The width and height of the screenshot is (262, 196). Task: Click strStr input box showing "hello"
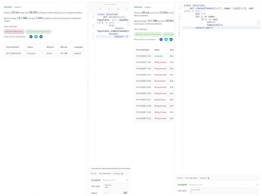tap(116, 186)
